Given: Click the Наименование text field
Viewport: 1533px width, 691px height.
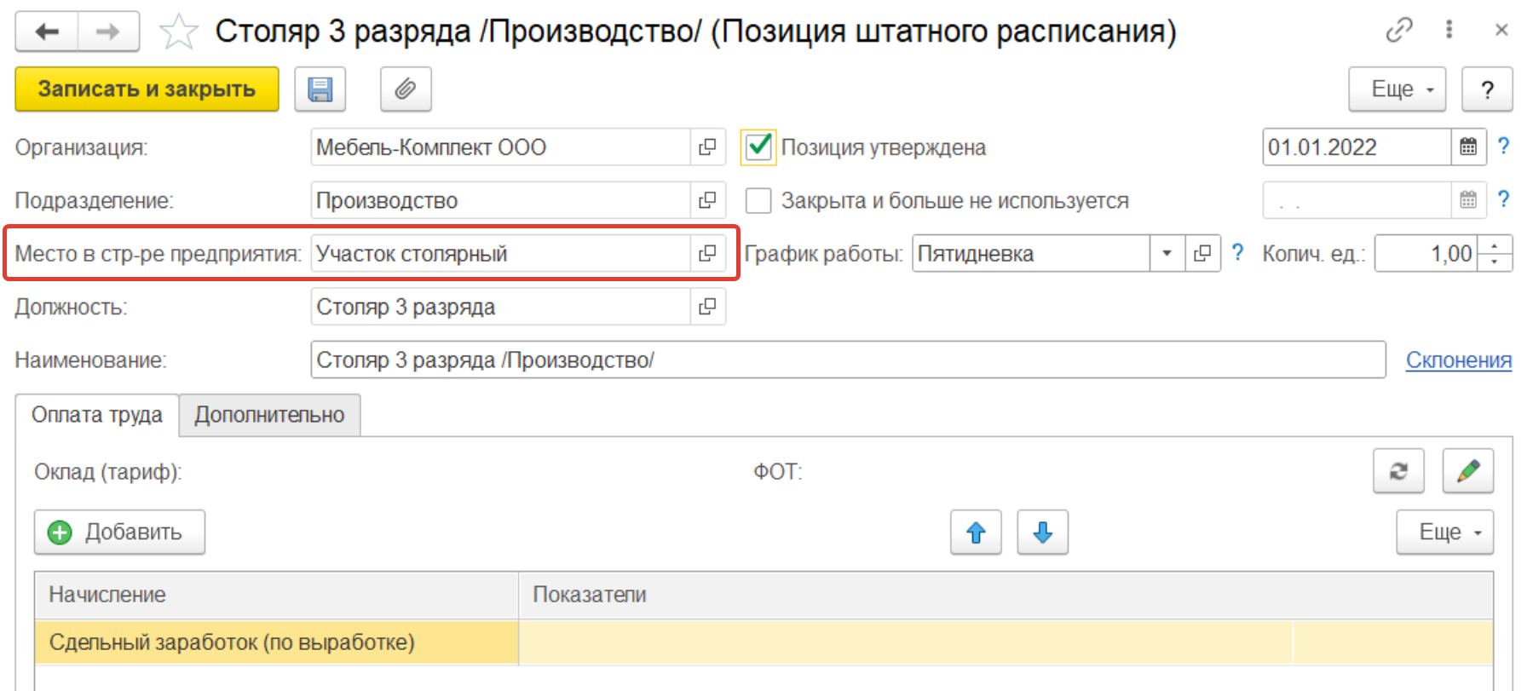Looking at the screenshot, I should (847, 360).
